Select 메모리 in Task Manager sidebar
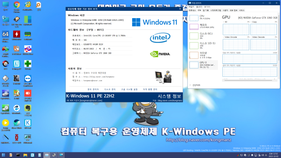 pos(203,26)
